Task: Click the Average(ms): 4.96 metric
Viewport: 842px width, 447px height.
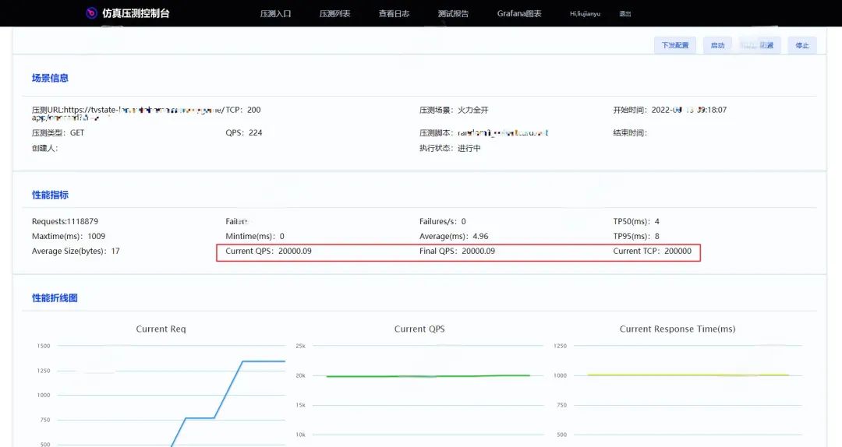Action: (454, 236)
